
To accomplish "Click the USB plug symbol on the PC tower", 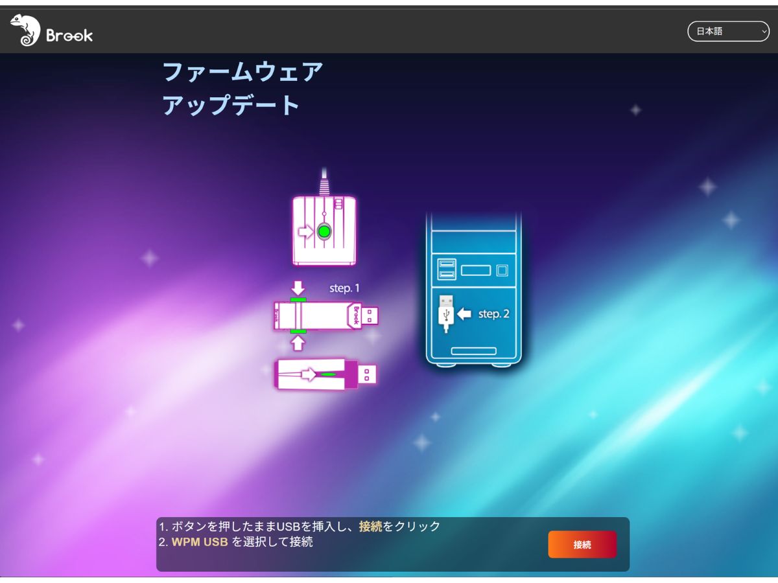I will coord(445,313).
